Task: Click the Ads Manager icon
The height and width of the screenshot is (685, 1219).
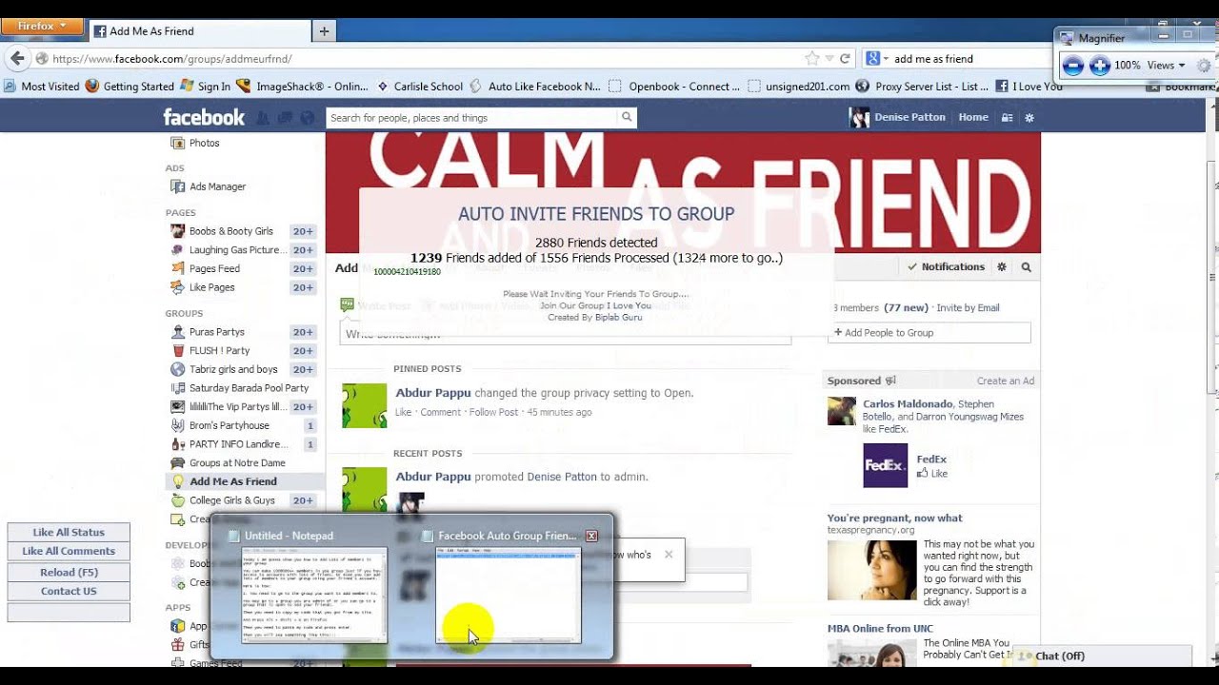Action: coord(177,186)
